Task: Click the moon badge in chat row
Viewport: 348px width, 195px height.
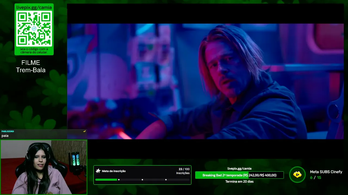Action: coord(84,131)
